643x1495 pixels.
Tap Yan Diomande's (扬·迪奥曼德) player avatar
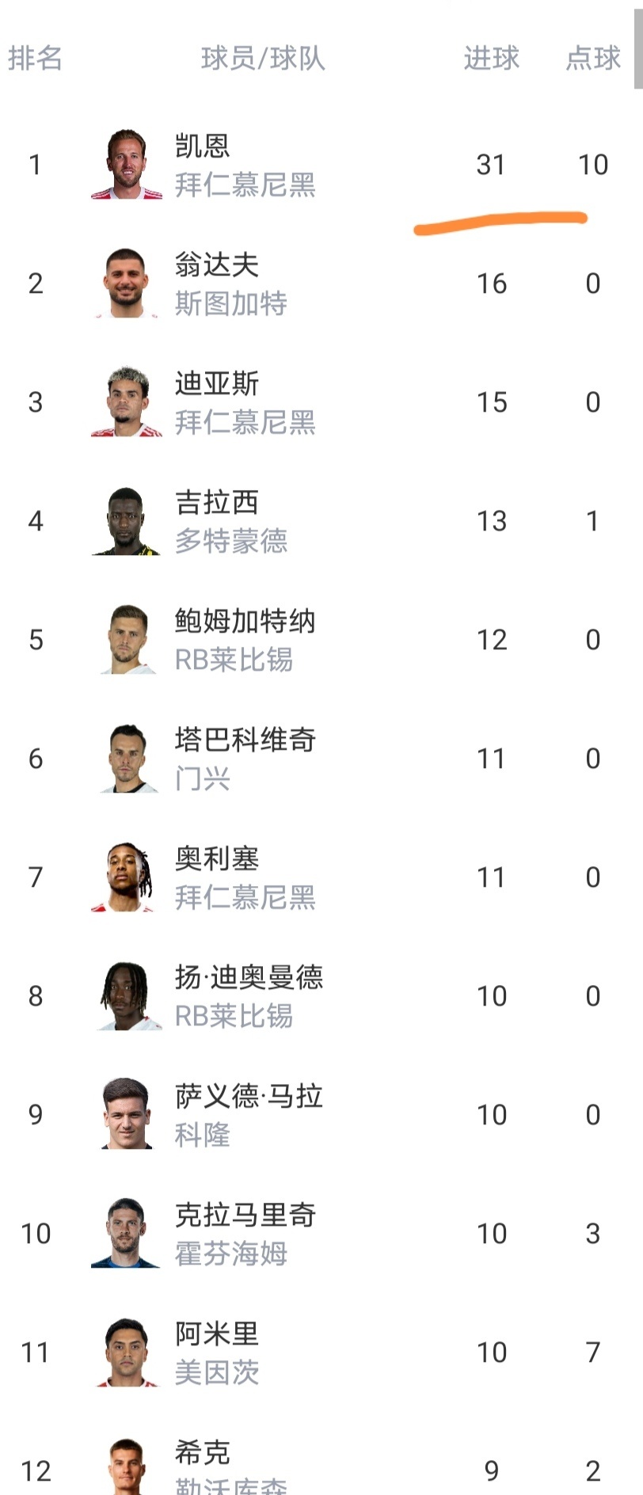click(127, 995)
